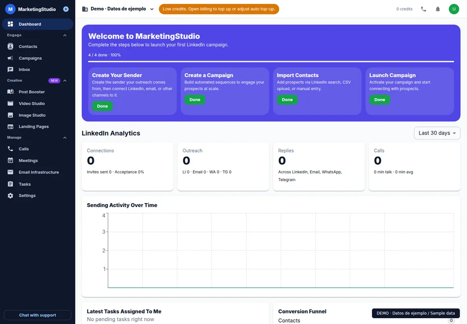Click the LinkedIn Analytics heading
This screenshot has width=467, height=324.
111,133
